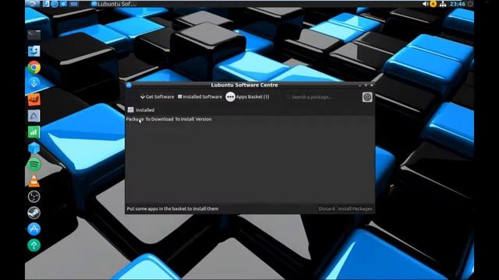Click the To Download column header
Screen dimensions: 499x280
pos(159,119)
